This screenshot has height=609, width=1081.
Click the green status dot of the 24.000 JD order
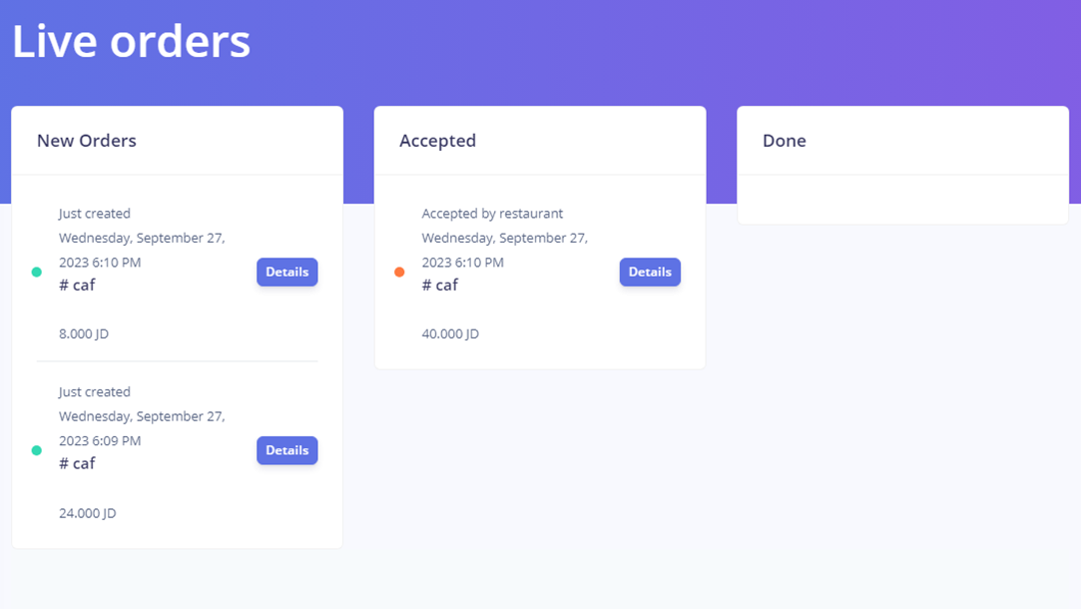tap(37, 450)
